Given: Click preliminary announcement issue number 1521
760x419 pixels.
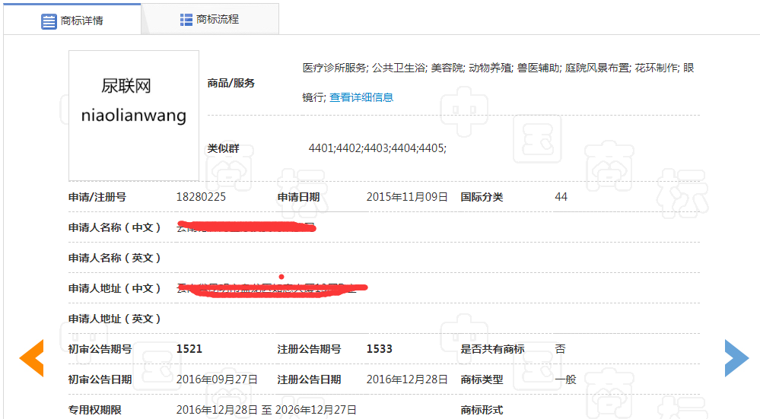Looking at the screenshot, I should tap(189, 349).
